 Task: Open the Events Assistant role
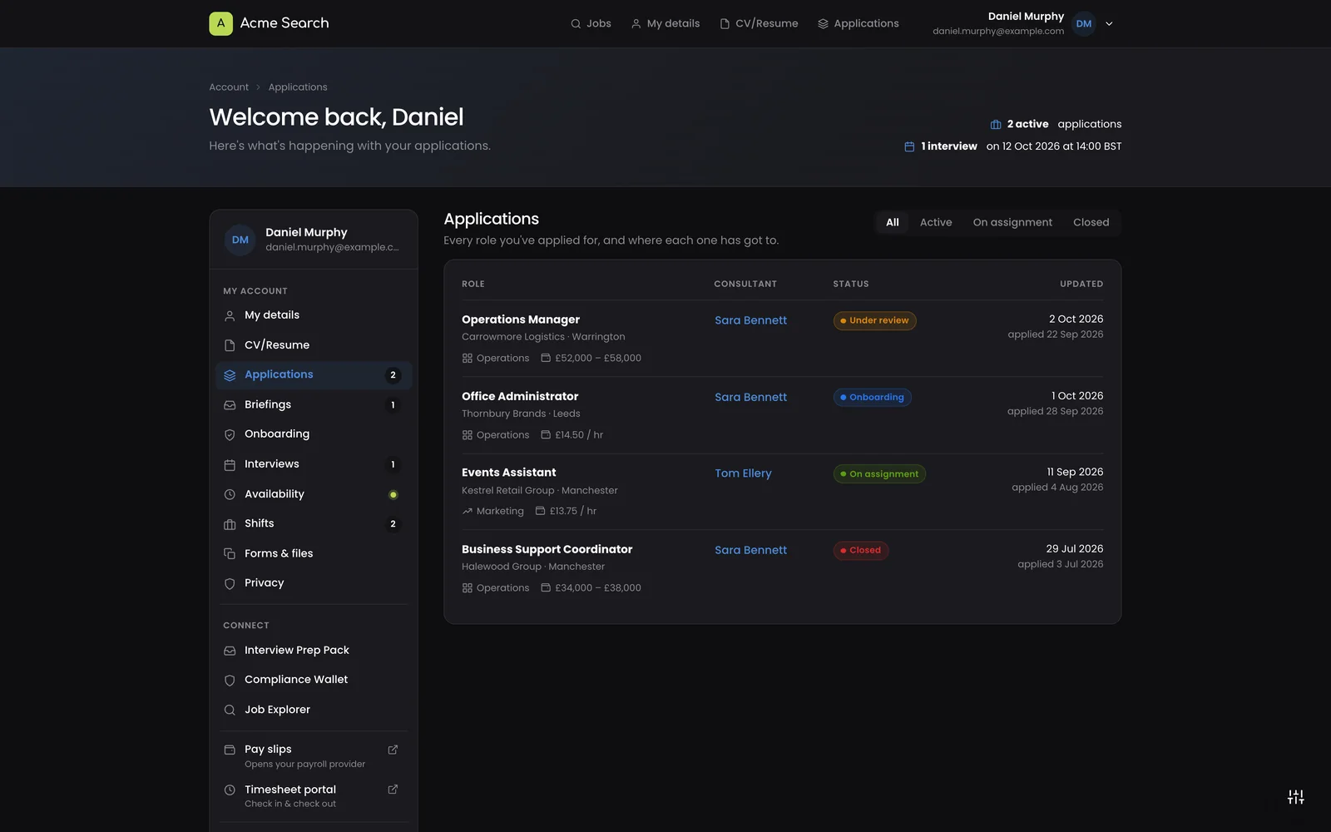[x=509, y=473]
